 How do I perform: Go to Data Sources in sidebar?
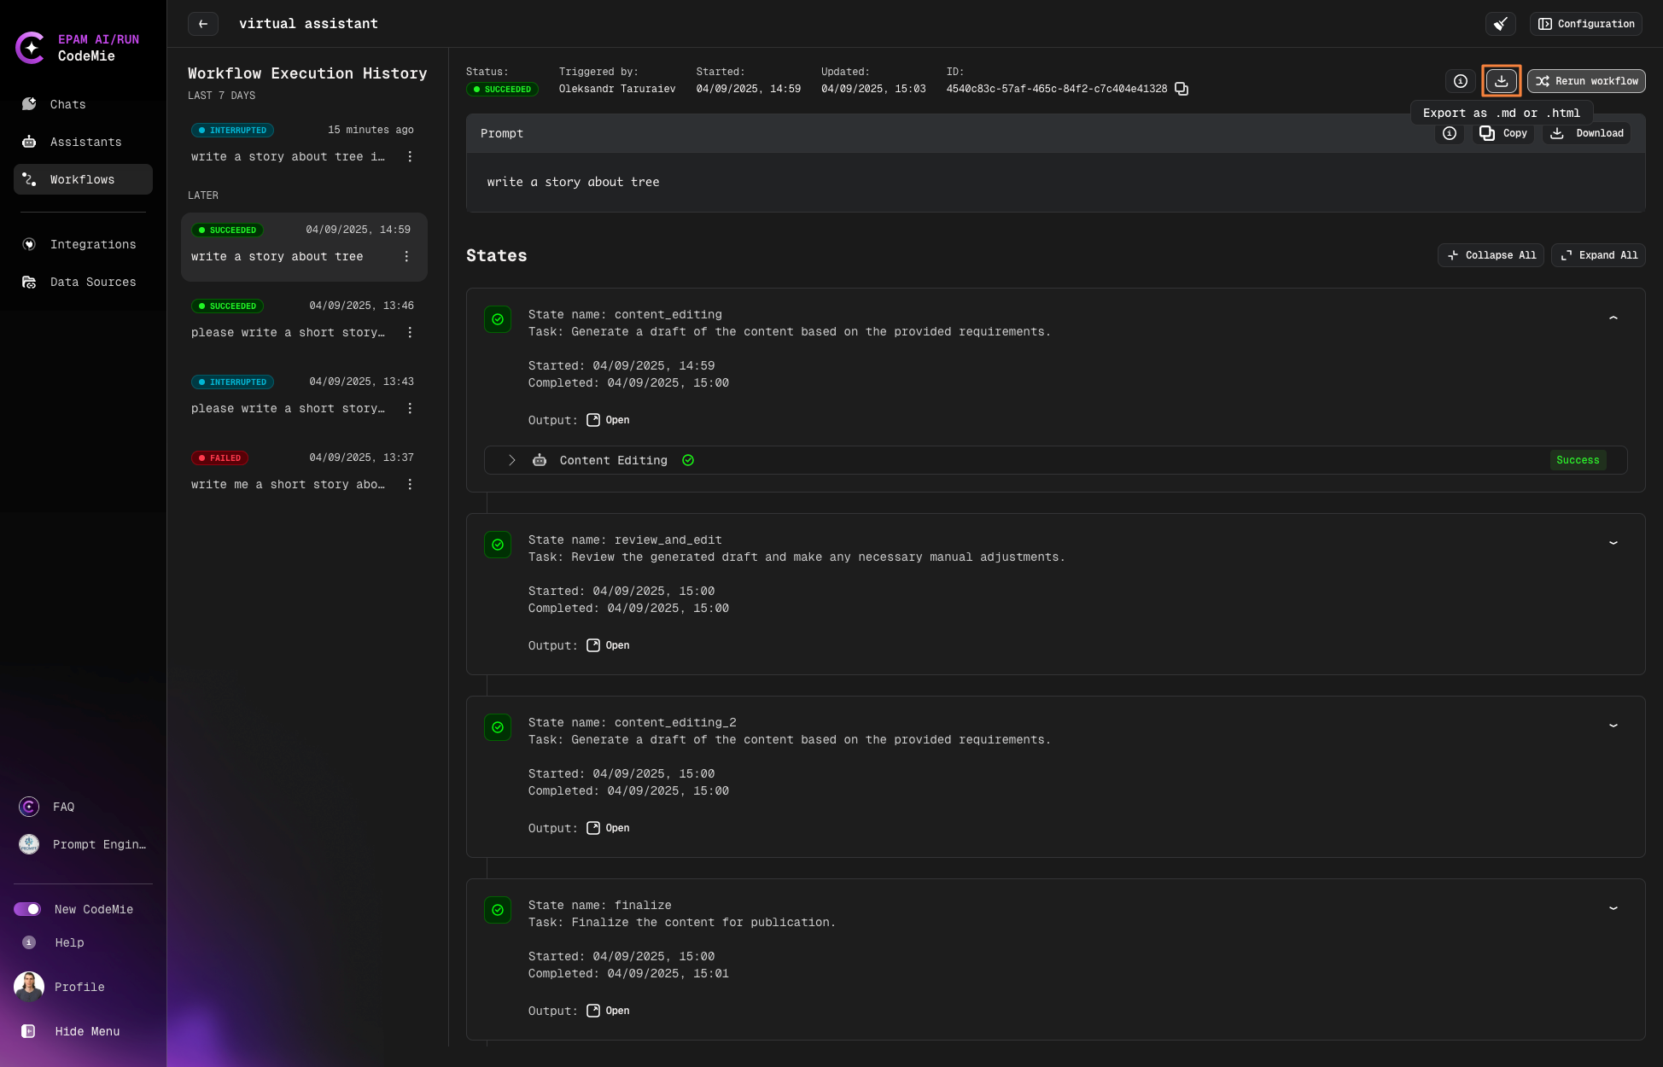tap(92, 282)
